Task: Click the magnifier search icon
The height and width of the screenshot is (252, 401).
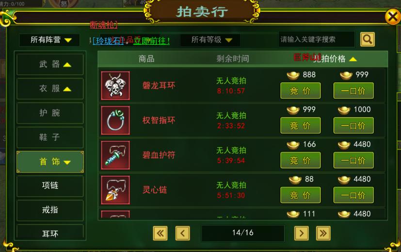Action: (368, 39)
